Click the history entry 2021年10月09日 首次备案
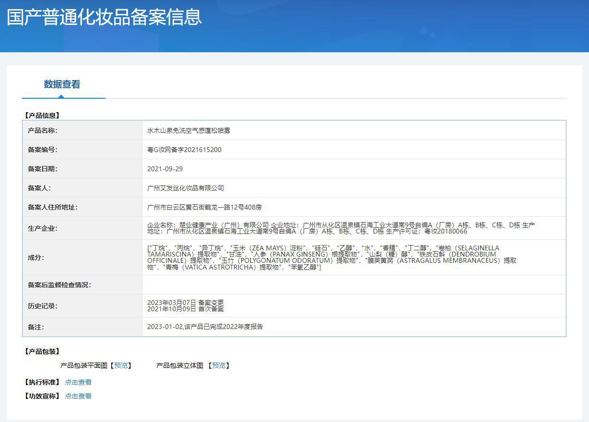Viewport: 589px width, 422px height. [185, 309]
